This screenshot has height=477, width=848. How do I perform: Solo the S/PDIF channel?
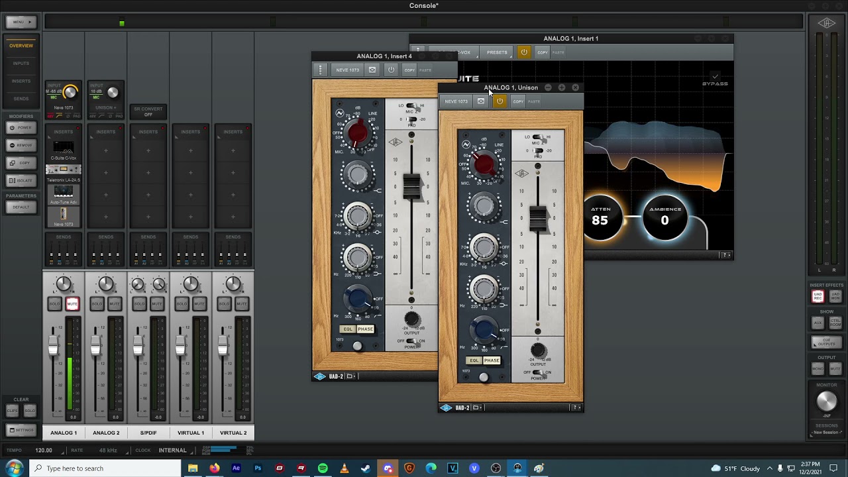(140, 303)
